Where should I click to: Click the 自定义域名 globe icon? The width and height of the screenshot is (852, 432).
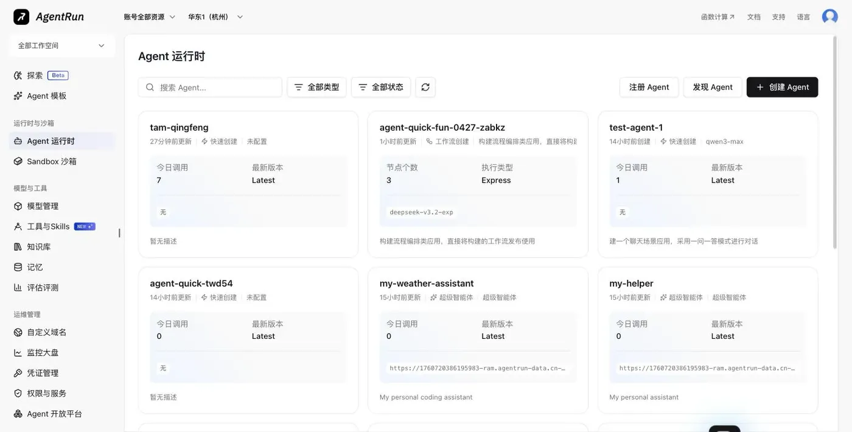click(18, 332)
